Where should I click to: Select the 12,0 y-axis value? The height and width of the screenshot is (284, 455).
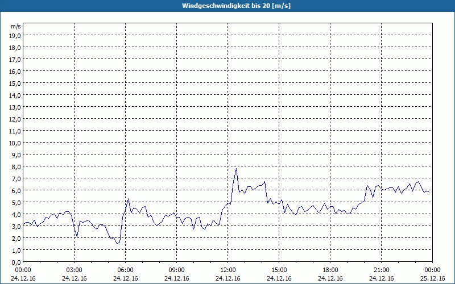tap(15, 119)
